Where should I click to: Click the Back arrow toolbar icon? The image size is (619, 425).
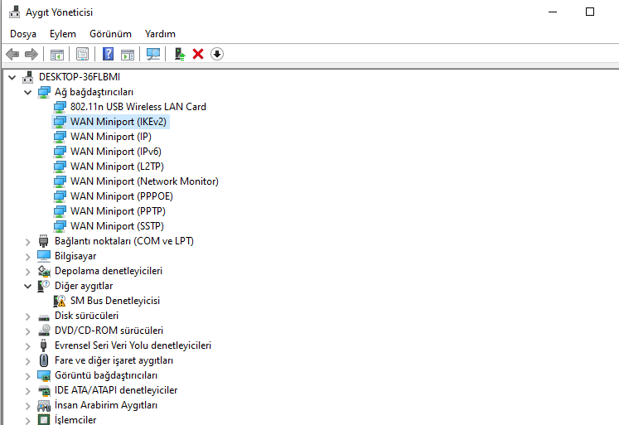click(x=12, y=54)
